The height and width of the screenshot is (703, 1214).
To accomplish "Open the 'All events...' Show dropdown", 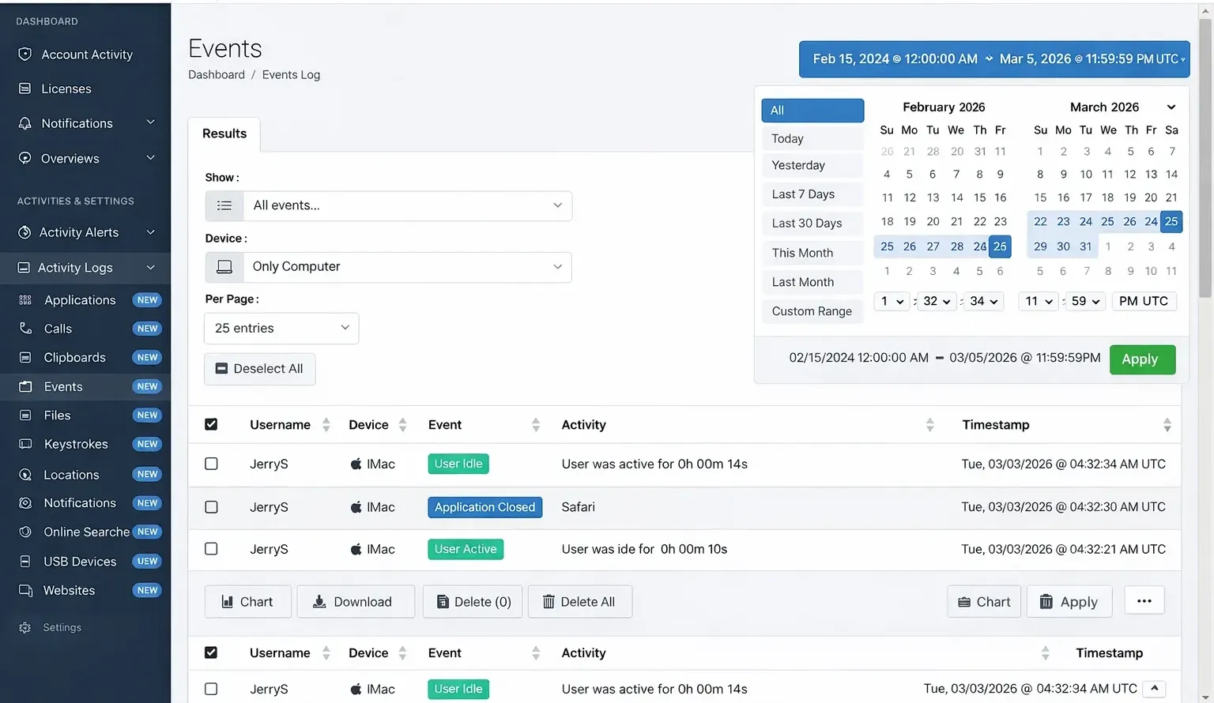I will point(408,205).
